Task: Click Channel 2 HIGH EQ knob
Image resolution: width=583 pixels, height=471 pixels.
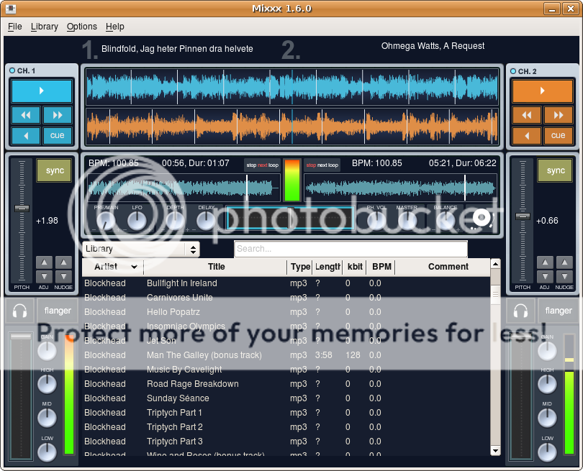Action: [x=547, y=384]
